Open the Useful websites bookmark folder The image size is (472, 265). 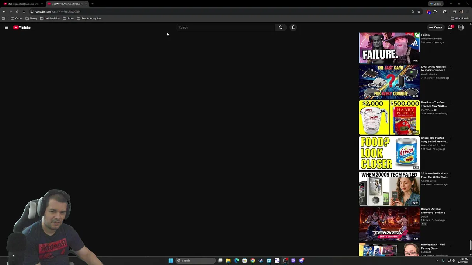50,18
